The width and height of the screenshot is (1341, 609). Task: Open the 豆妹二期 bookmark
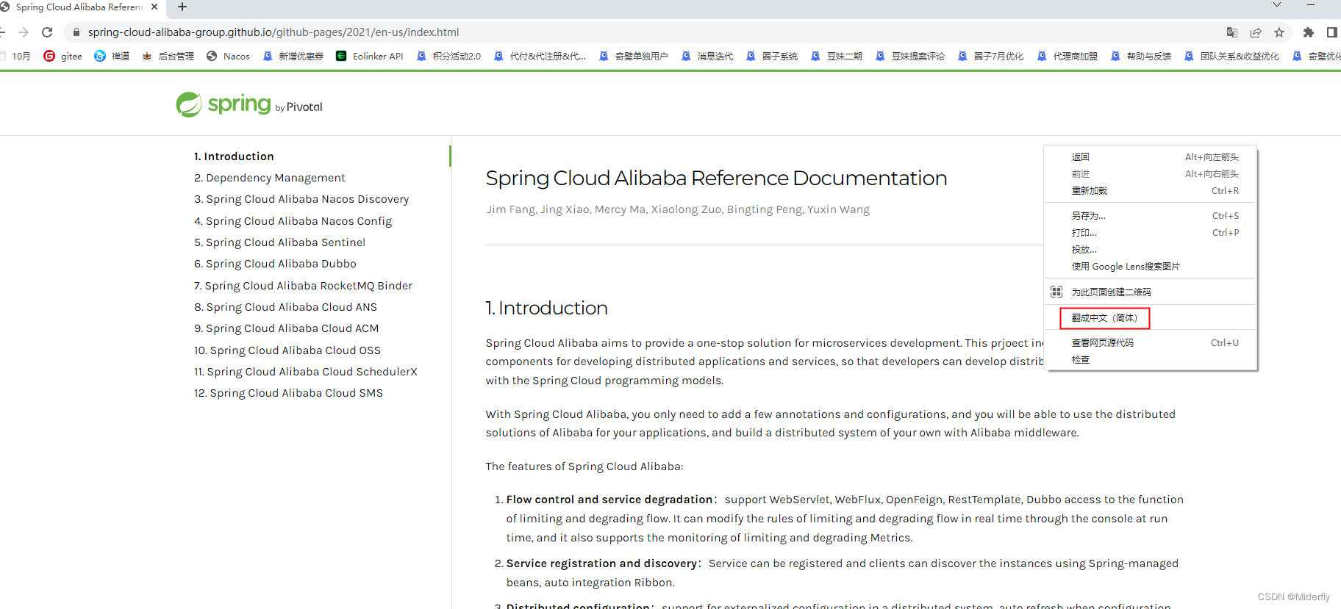click(836, 56)
